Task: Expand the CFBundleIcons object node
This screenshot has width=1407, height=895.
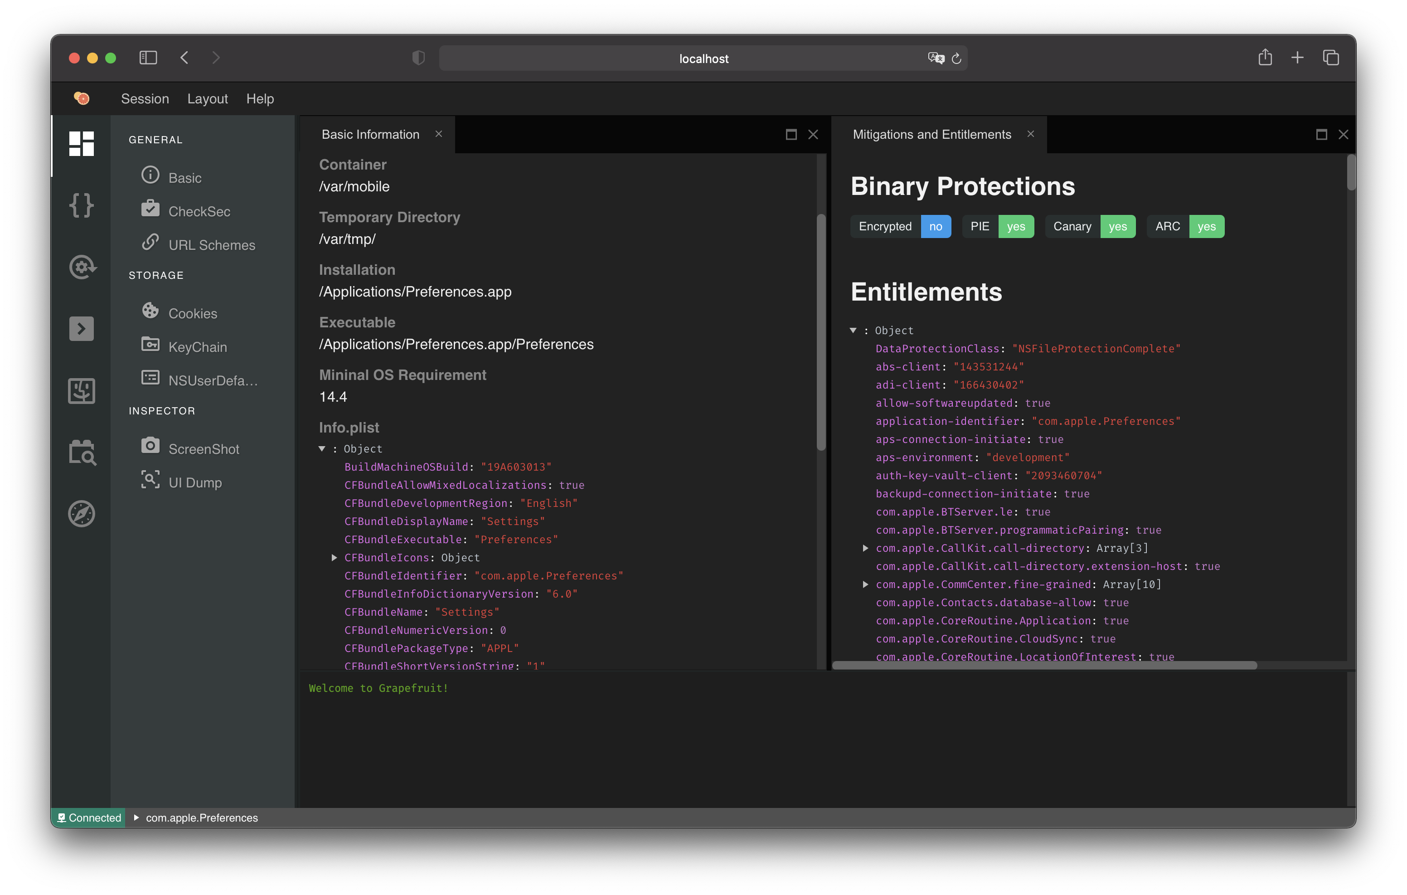Action: click(x=334, y=558)
